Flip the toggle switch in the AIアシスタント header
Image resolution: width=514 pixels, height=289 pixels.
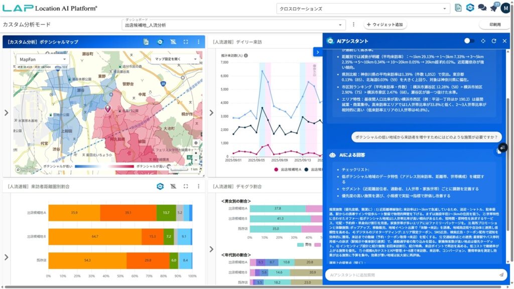(468, 41)
